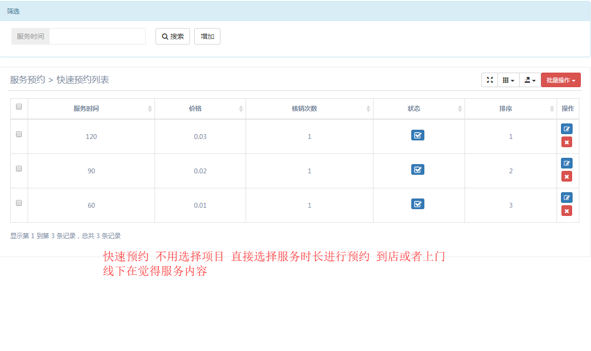This screenshot has height=351, width=591.
Task: Sort by 服务时间 column header
Action: coord(91,108)
